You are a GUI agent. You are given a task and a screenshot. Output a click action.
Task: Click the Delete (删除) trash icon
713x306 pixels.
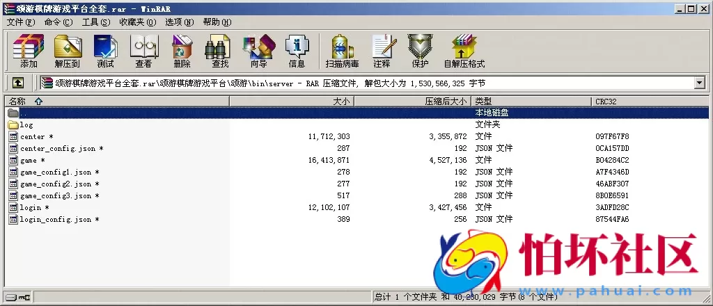(182, 51)
